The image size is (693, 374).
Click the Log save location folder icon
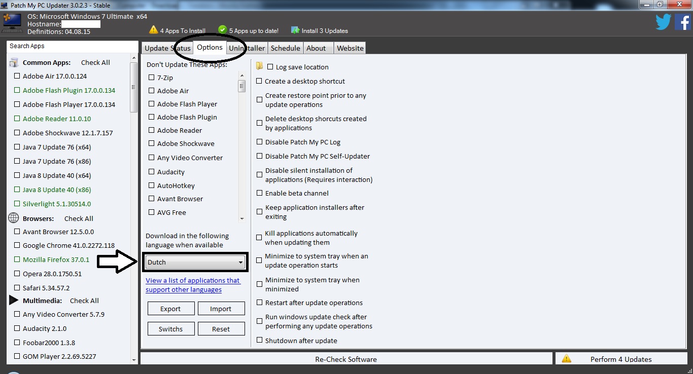tap(260, 66)
